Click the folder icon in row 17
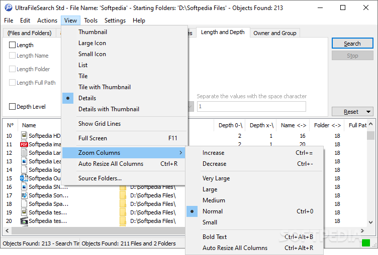This screenshot has width=378, height=255. (123, 195)
